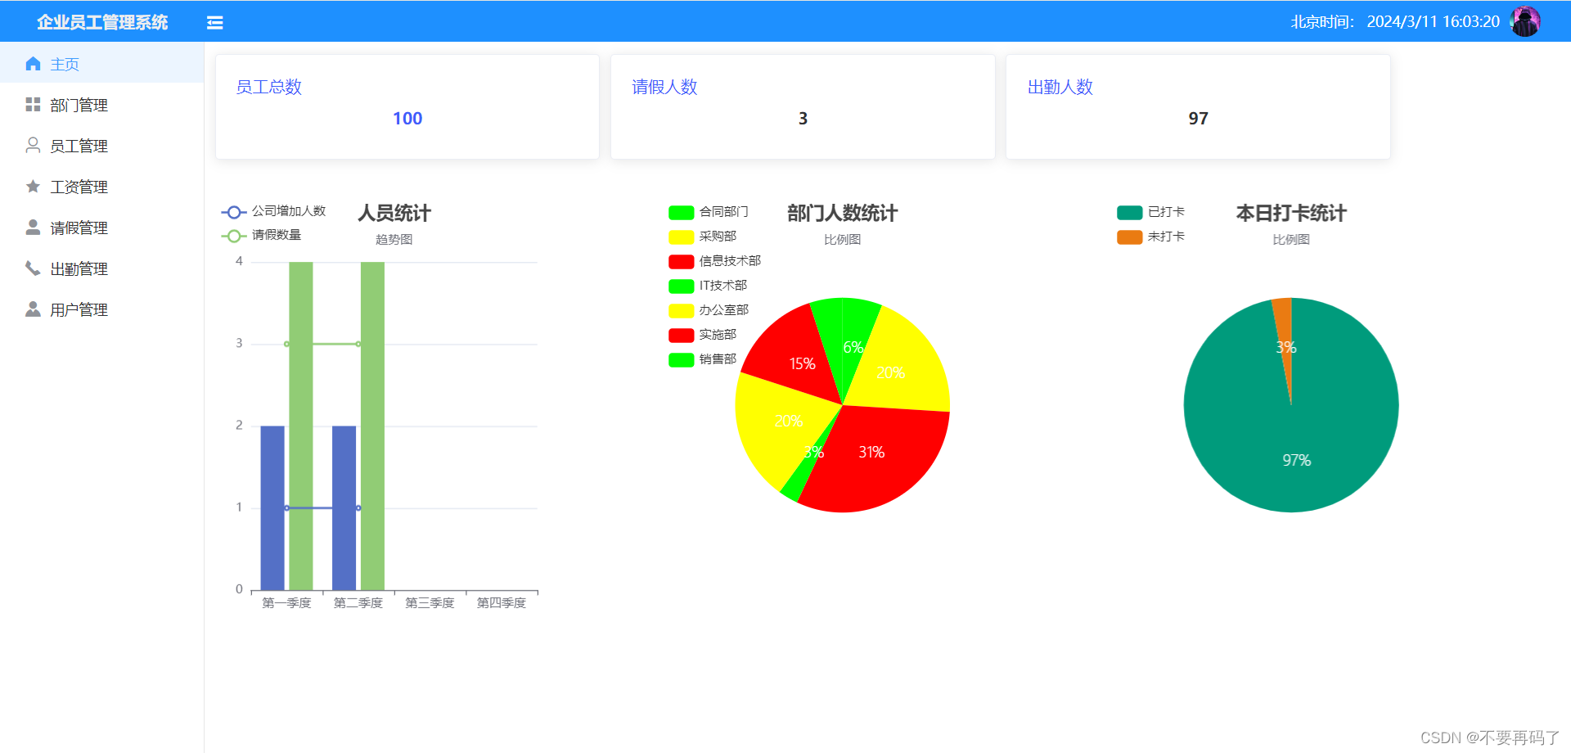1571x753 pixels.
Task: Click the 部门管理 grid icon
Action: (x=33, y=104)
